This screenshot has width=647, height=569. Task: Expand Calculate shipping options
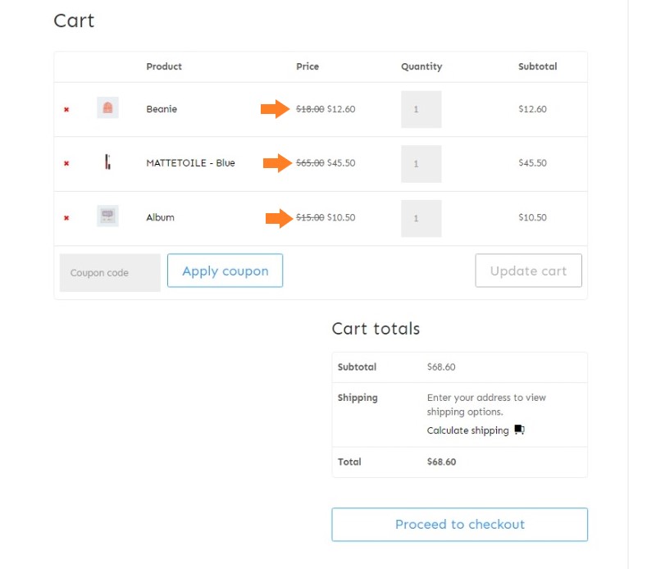click(x=468, y=430)
